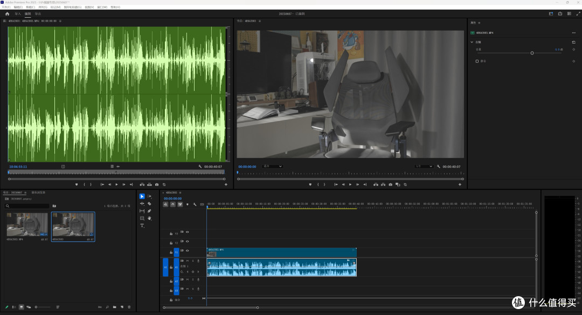Activate the Ripple Edit tool
This screenshot has height=315, width=582.
pyautogui.click(x=142, y=204)
